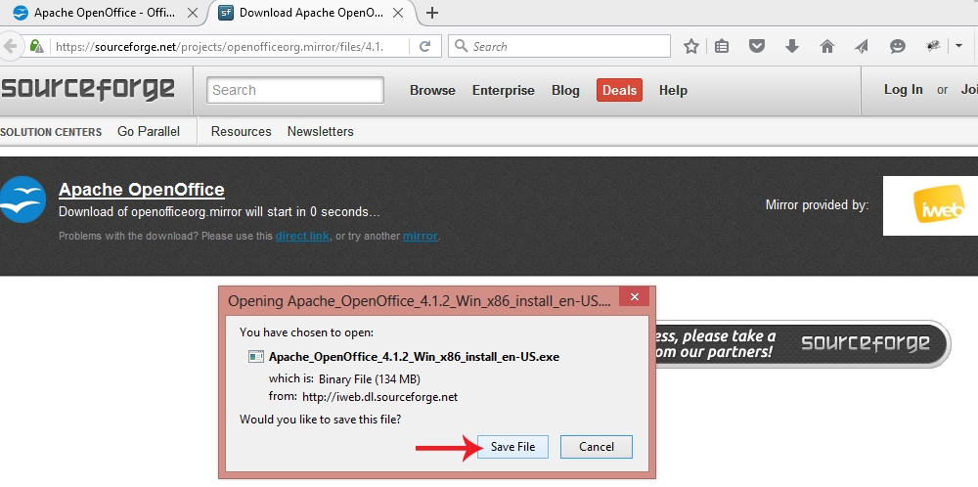Click the Apache OpenOffice project title
This screenshot has height=487, width=978.
[x=142, y=190]
